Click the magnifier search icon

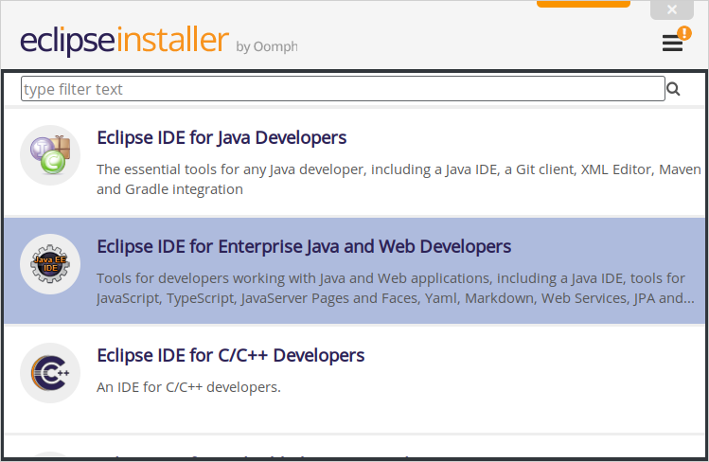[x=674, y=89]
